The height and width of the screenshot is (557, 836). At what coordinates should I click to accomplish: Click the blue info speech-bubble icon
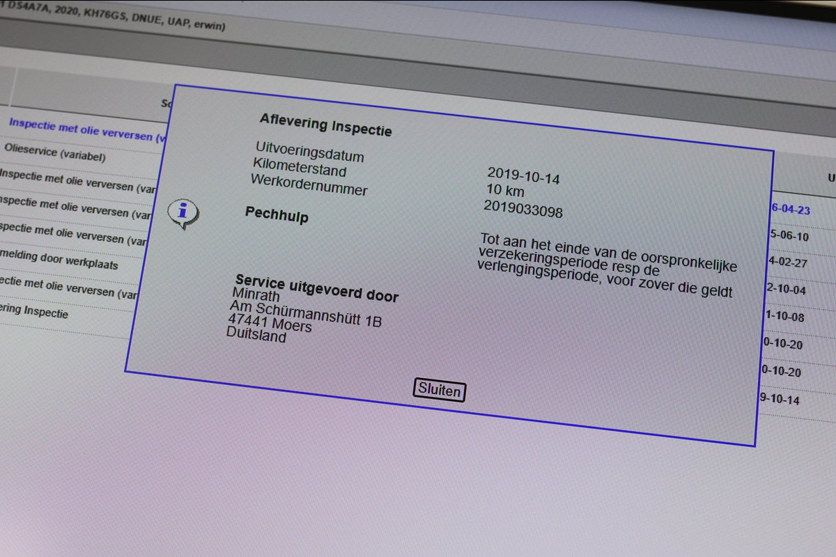[183, 213]
